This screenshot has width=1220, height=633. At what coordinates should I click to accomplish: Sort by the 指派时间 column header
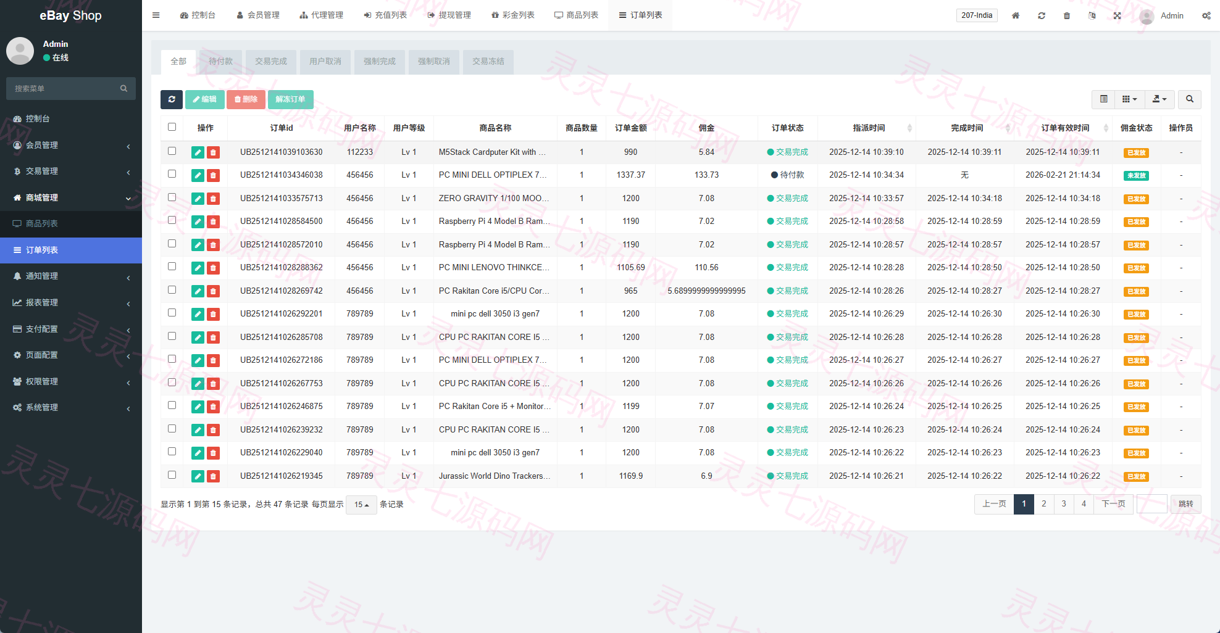(869, 128)
